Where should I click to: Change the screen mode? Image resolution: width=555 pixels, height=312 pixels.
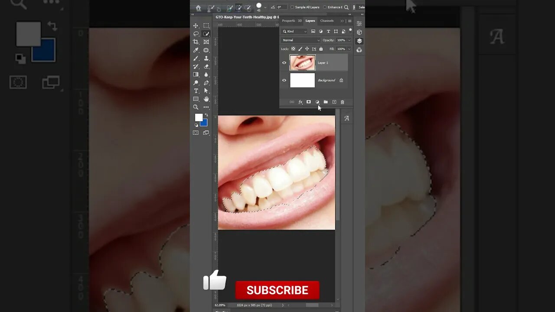click(206, 133)
